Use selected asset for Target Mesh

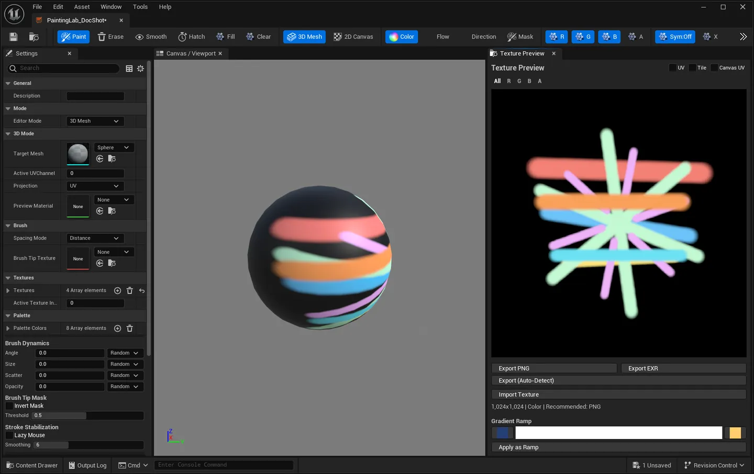(100, 159)
